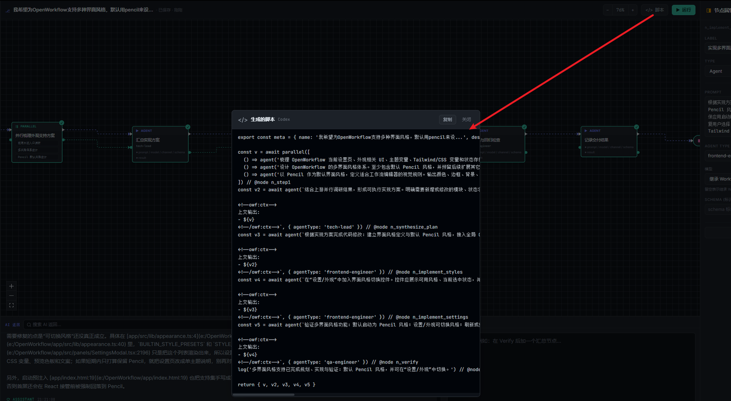Viewport: 731px width, 401px height.
Task: Click the 复制 button in script dialog
Action: (x=447, y=120)
